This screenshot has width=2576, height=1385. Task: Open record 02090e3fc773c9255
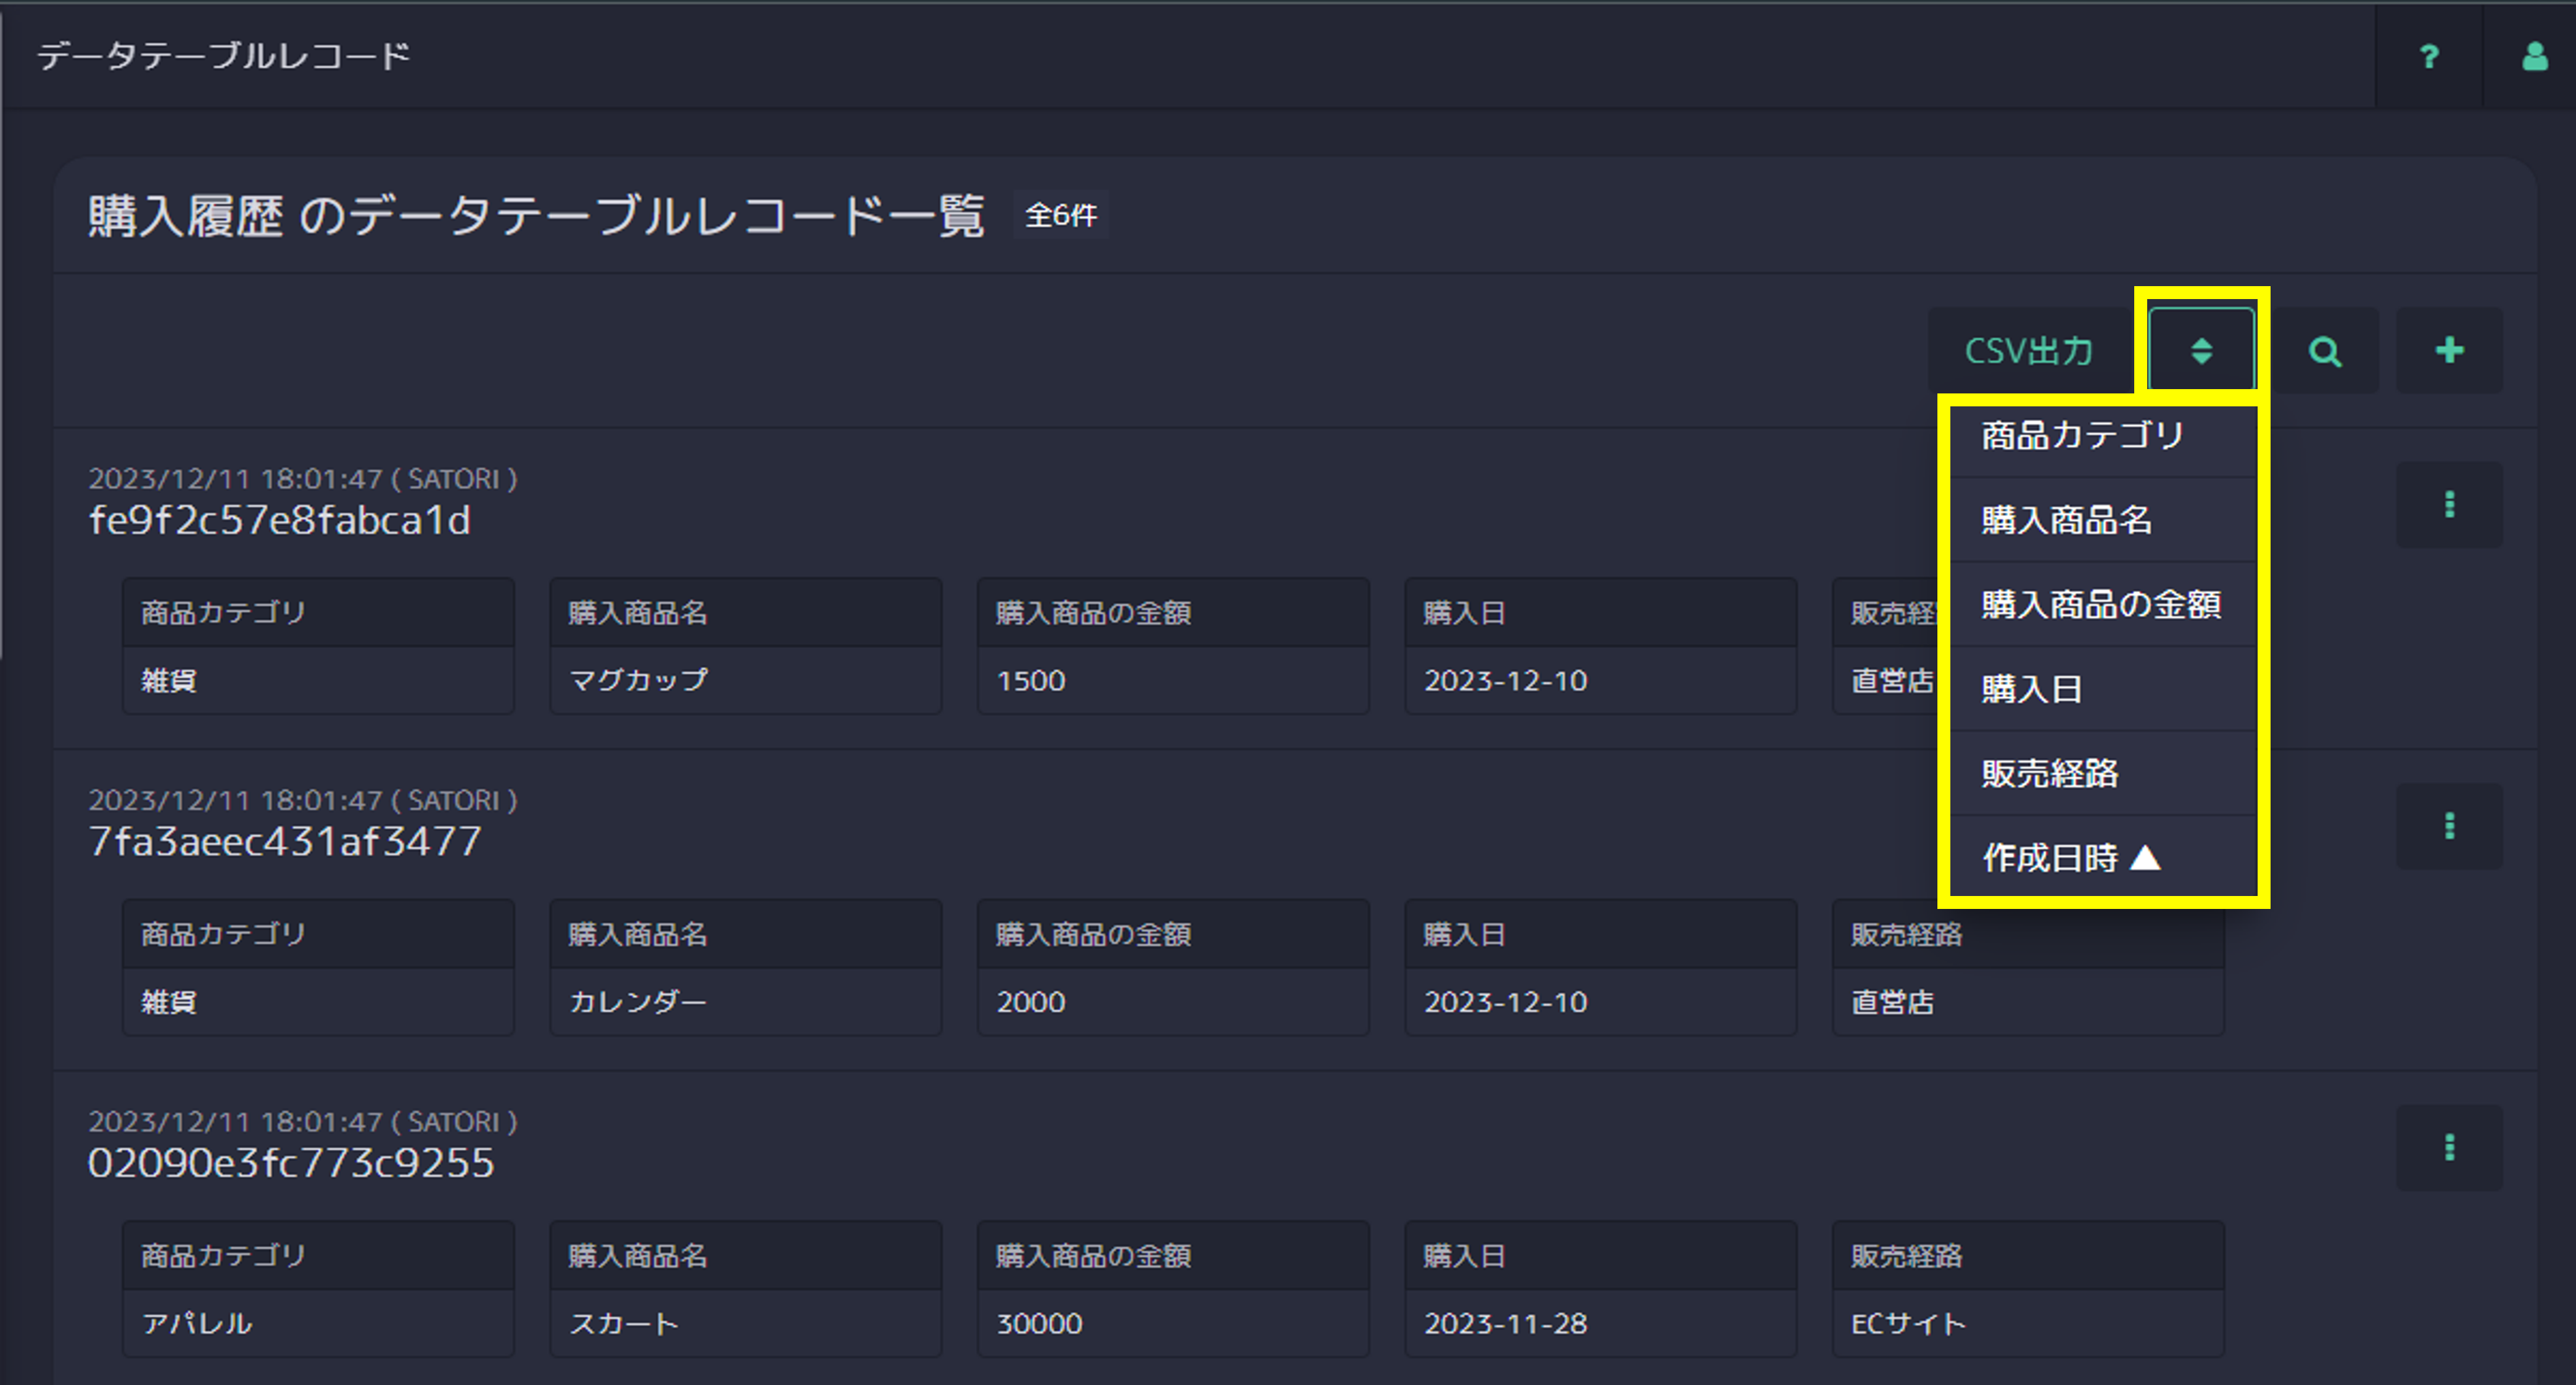[291, 1163]
